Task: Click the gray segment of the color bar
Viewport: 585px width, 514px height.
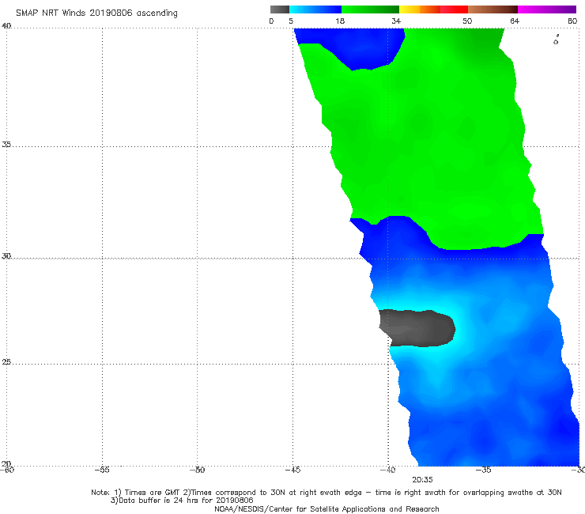Action: 280,9
